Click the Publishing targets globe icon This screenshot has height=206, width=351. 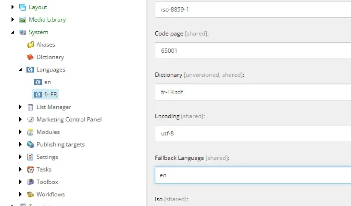pyautogui.click(x=30, y=145)
